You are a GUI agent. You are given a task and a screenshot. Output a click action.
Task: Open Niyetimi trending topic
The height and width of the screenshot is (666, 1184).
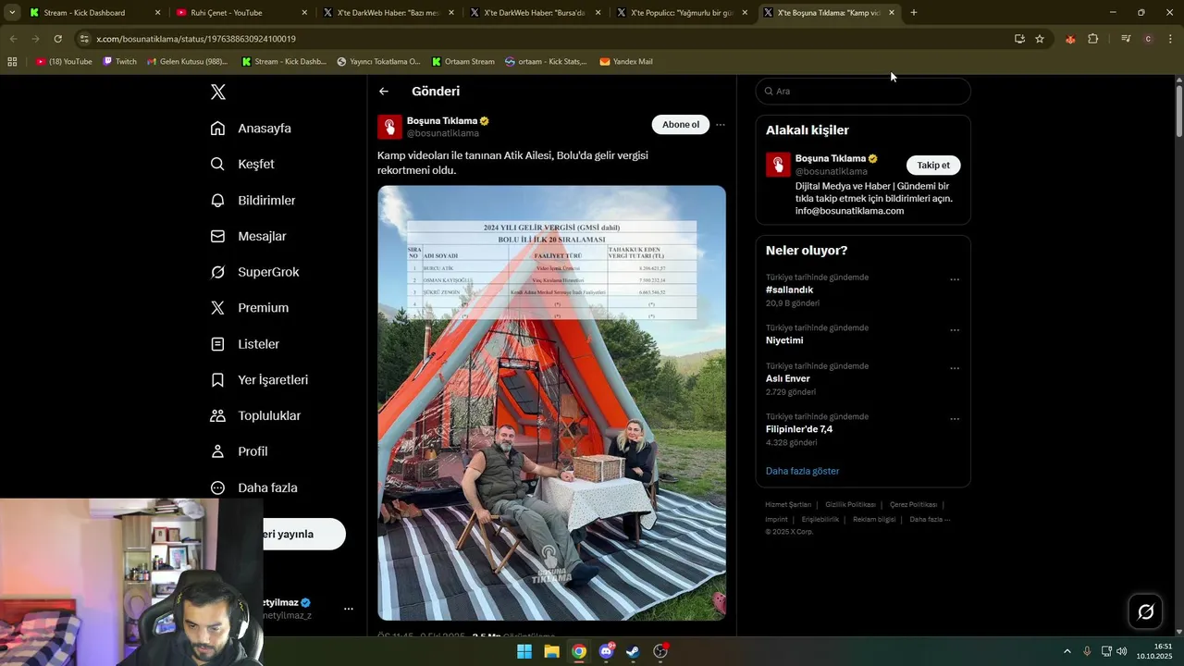coord(784,340)
